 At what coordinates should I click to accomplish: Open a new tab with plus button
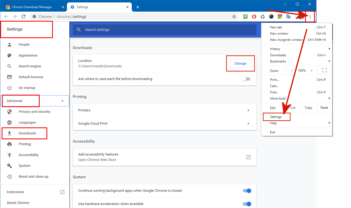coord(138,7)
